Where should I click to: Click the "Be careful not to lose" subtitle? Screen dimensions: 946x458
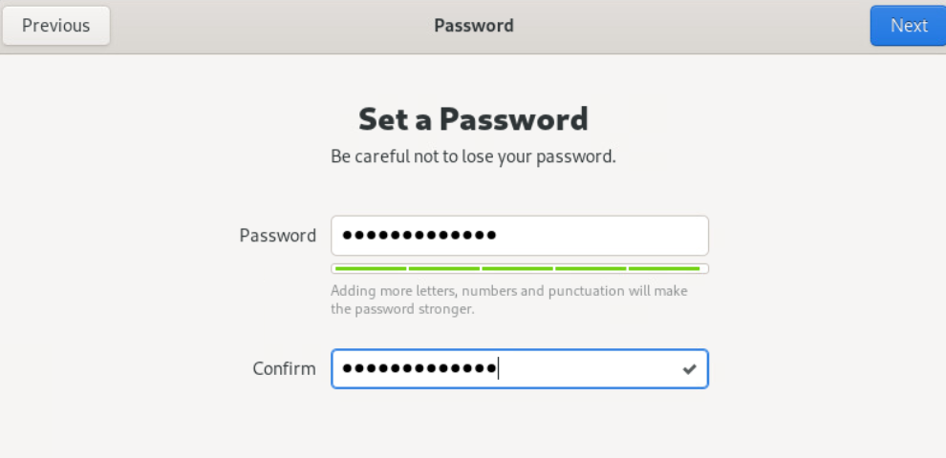point(473,156)
